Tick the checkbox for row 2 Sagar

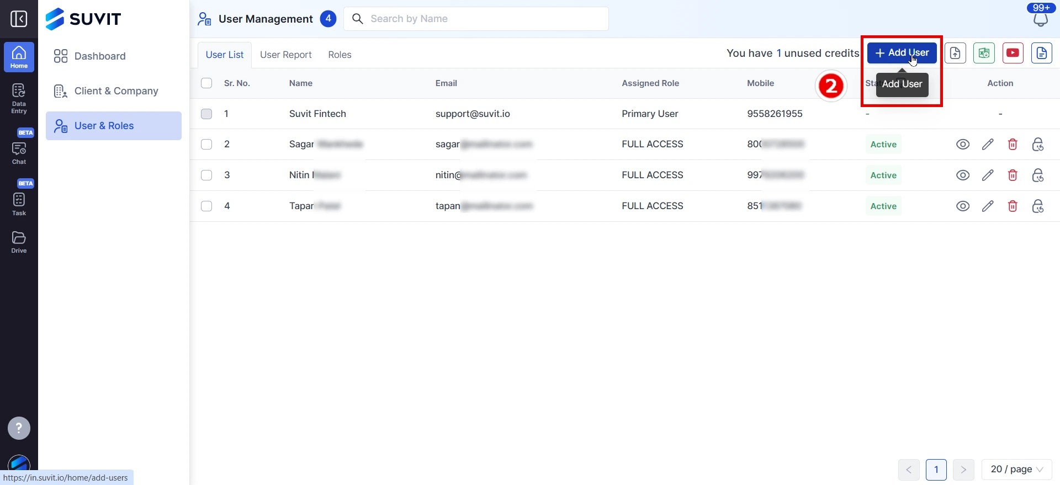click(x=206, y=145)
